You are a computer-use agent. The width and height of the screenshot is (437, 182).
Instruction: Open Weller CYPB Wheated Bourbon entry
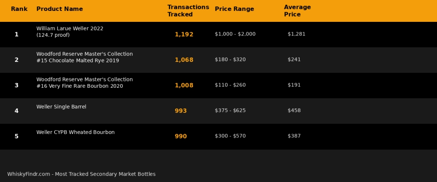point(75,132)
